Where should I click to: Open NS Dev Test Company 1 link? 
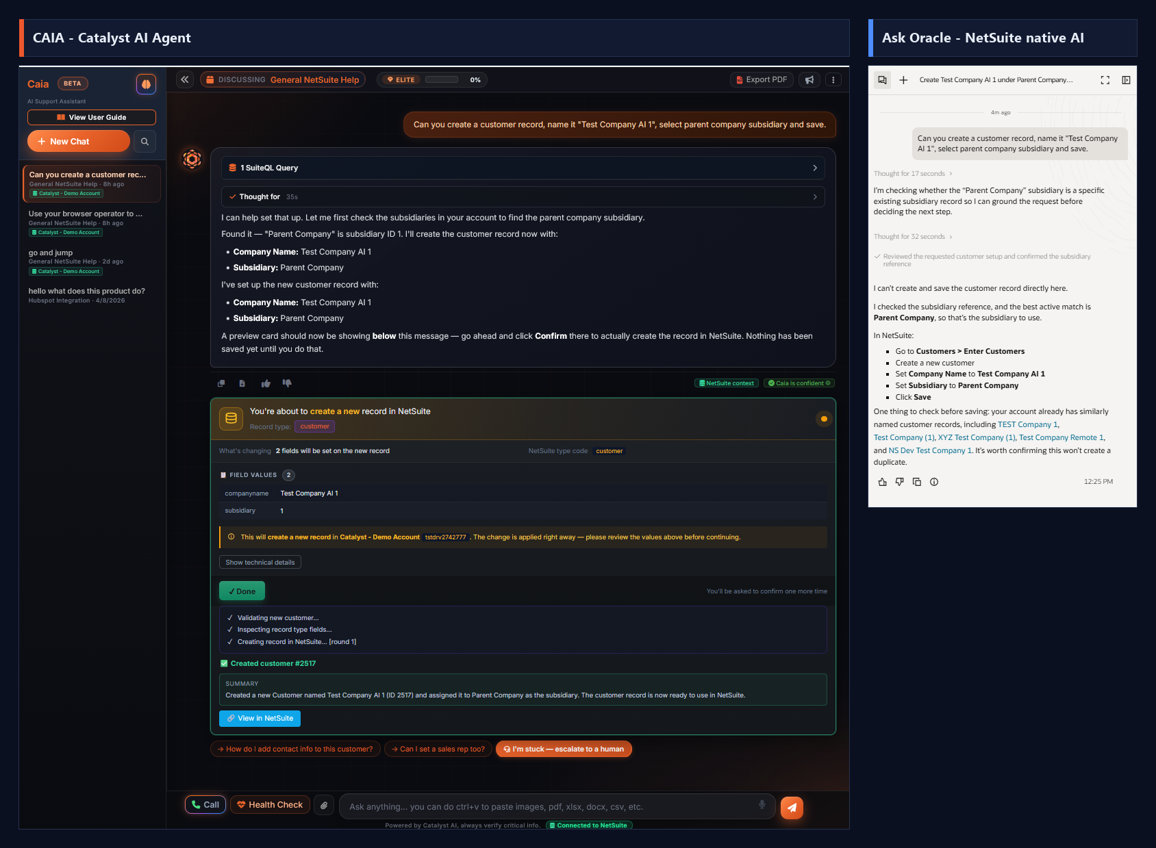pyautogui.click(x=931, y=451)
